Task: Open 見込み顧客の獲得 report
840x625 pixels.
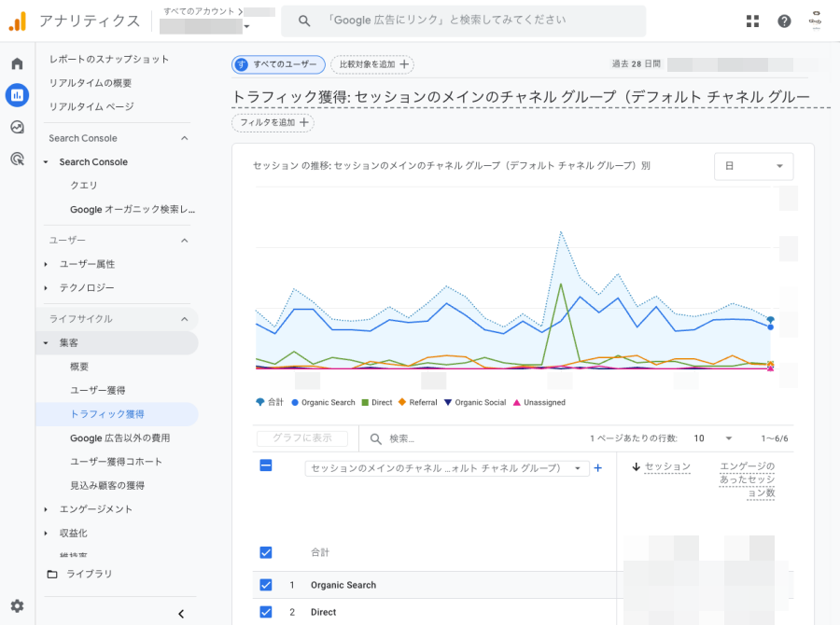Action: [107, 486]
